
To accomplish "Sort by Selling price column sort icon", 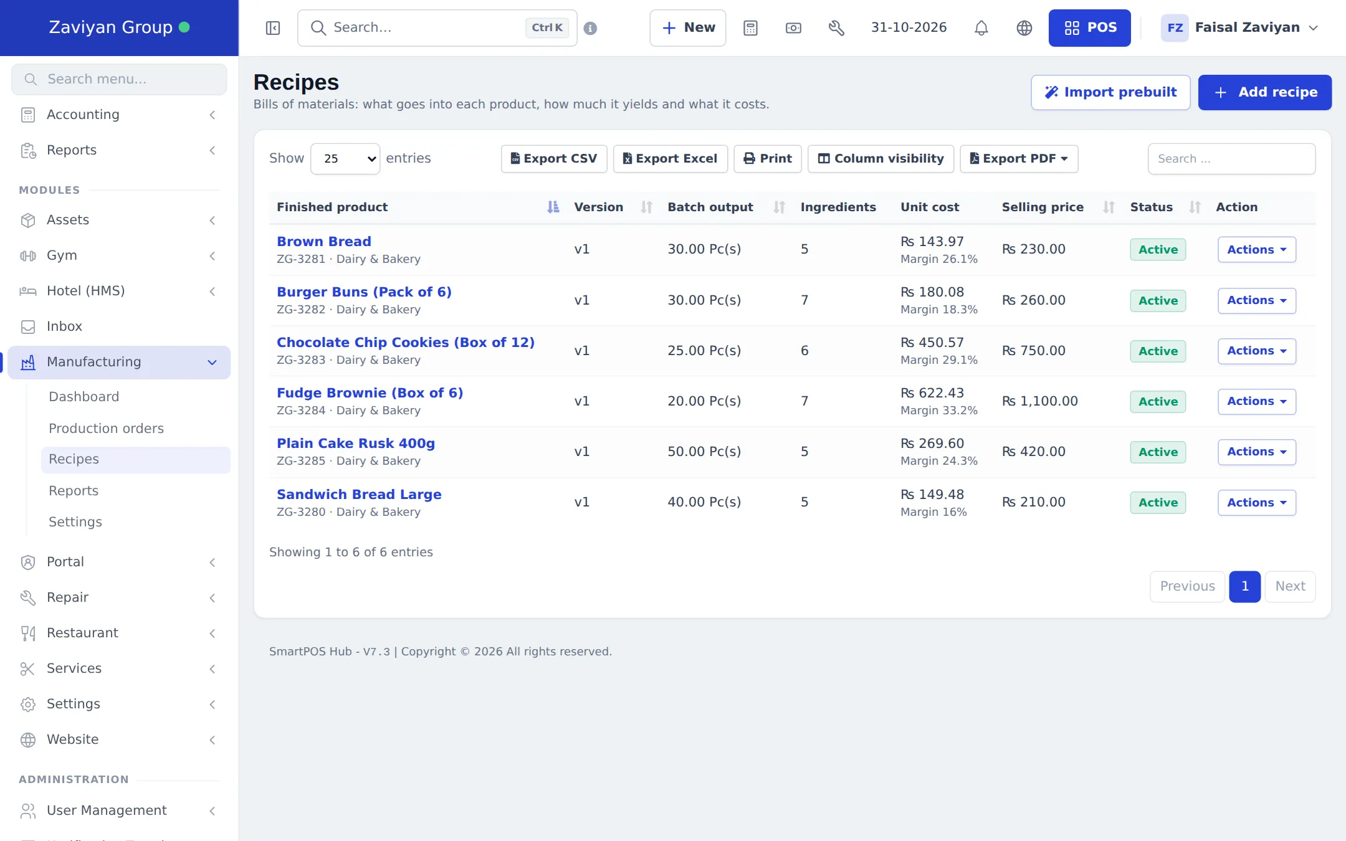I will coord(1109,207).
